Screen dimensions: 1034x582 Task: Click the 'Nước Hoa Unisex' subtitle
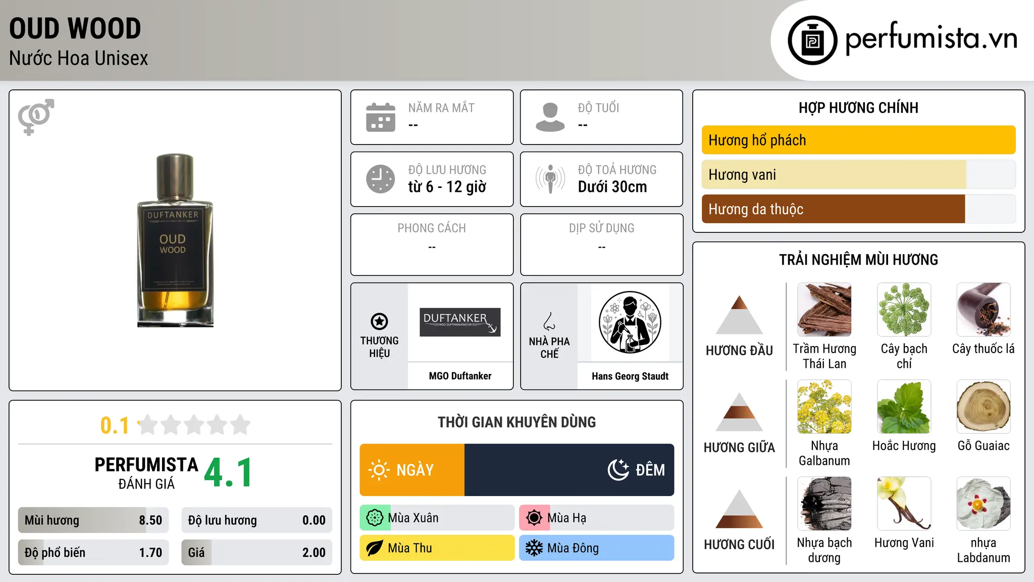79,58
